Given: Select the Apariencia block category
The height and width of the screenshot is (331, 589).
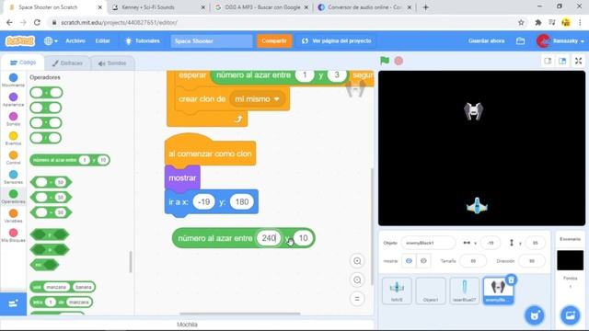Looking at the screenshot, I should [x=13, y=100].
